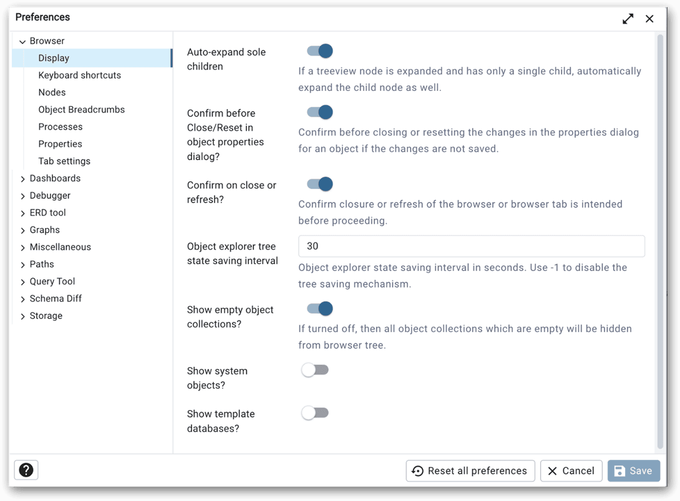Maximize the Preferences dialog with the expand icon

click(628, 19)
